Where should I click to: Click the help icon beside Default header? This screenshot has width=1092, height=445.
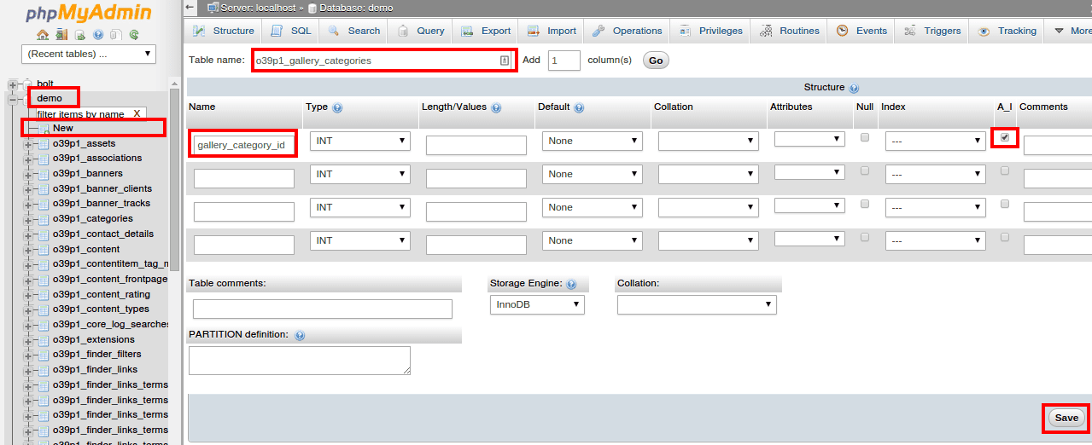tap(579, 108)
